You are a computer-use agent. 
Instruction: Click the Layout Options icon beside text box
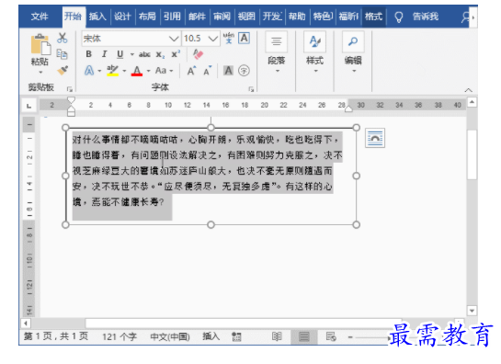coord(375,138)
